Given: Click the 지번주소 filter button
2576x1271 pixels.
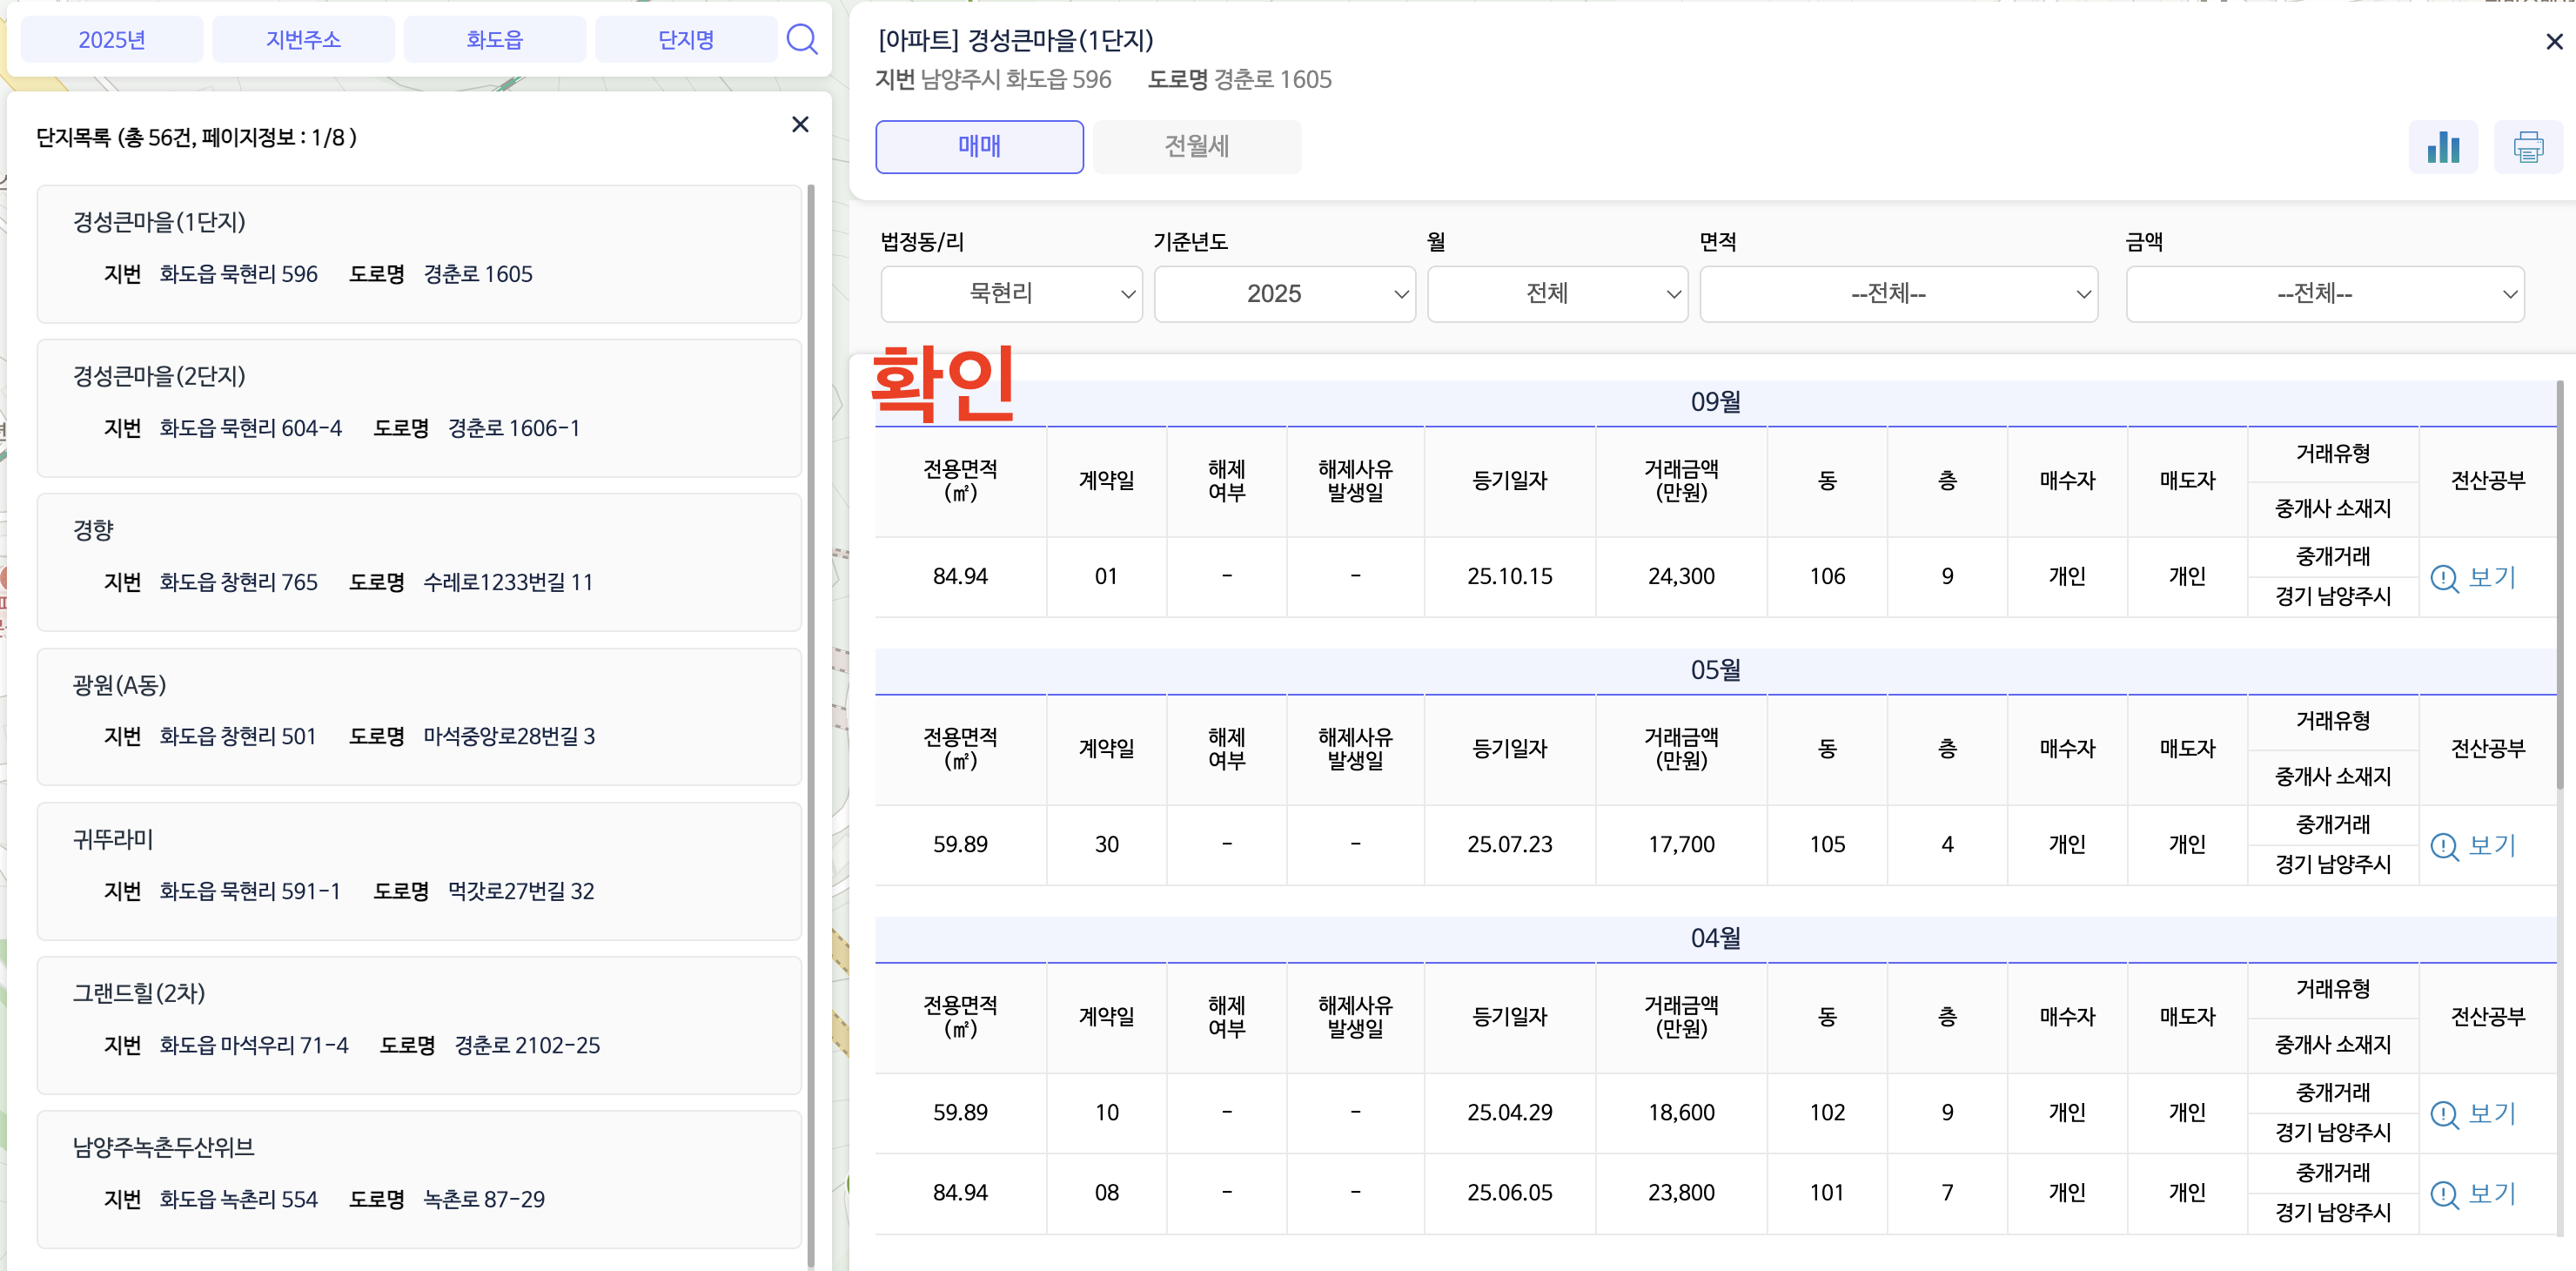Looking at the screenshot, I should [x=303, y=40].
